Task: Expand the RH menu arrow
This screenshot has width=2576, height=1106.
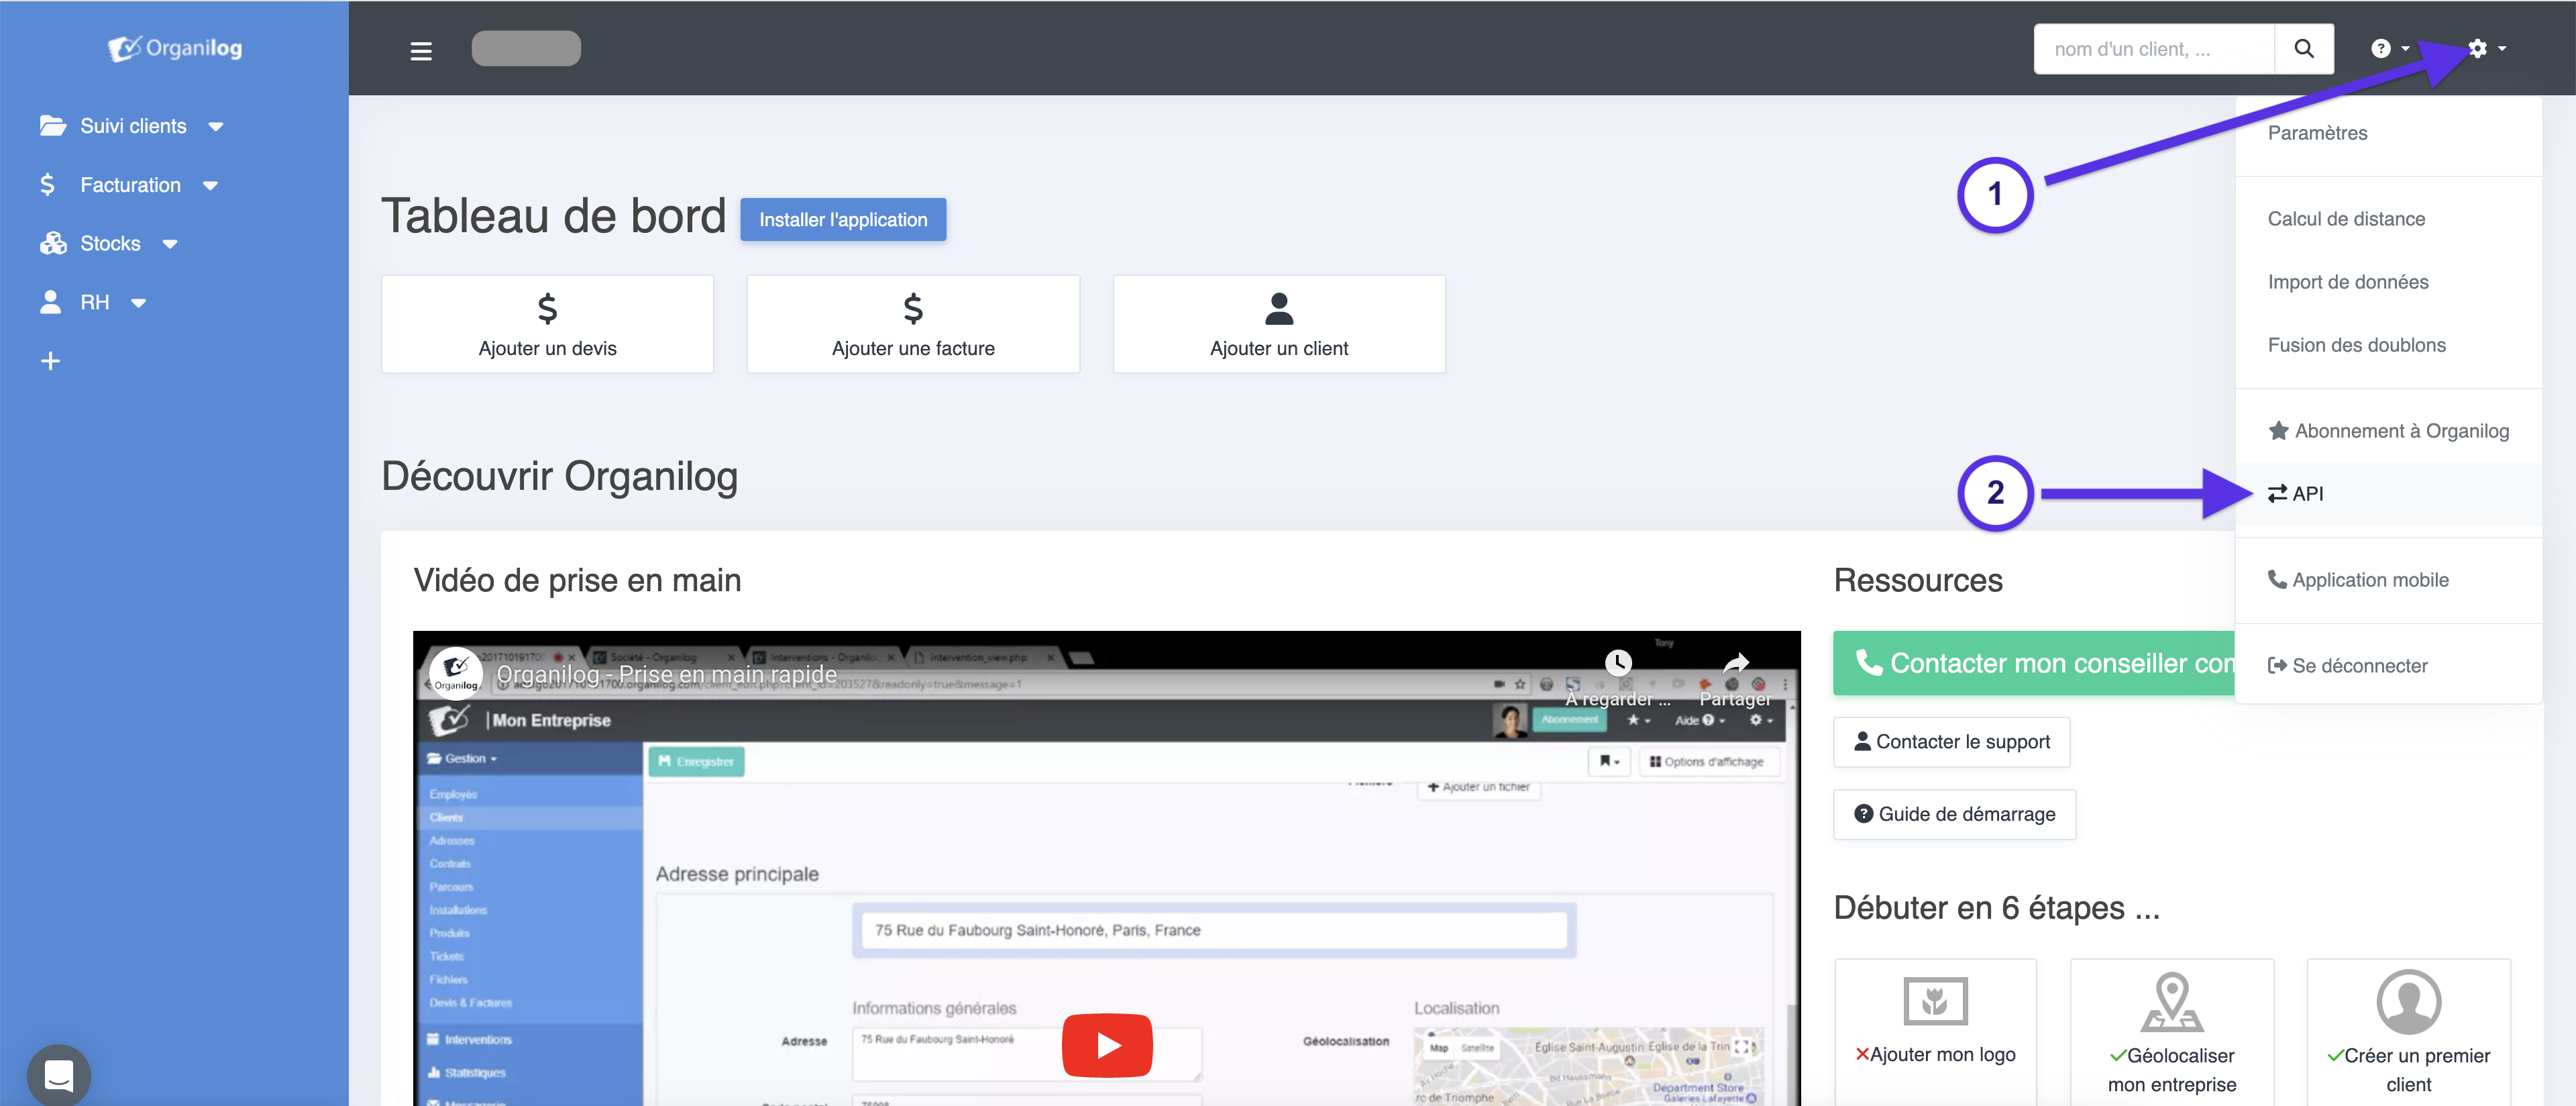Action: (139, 303)
